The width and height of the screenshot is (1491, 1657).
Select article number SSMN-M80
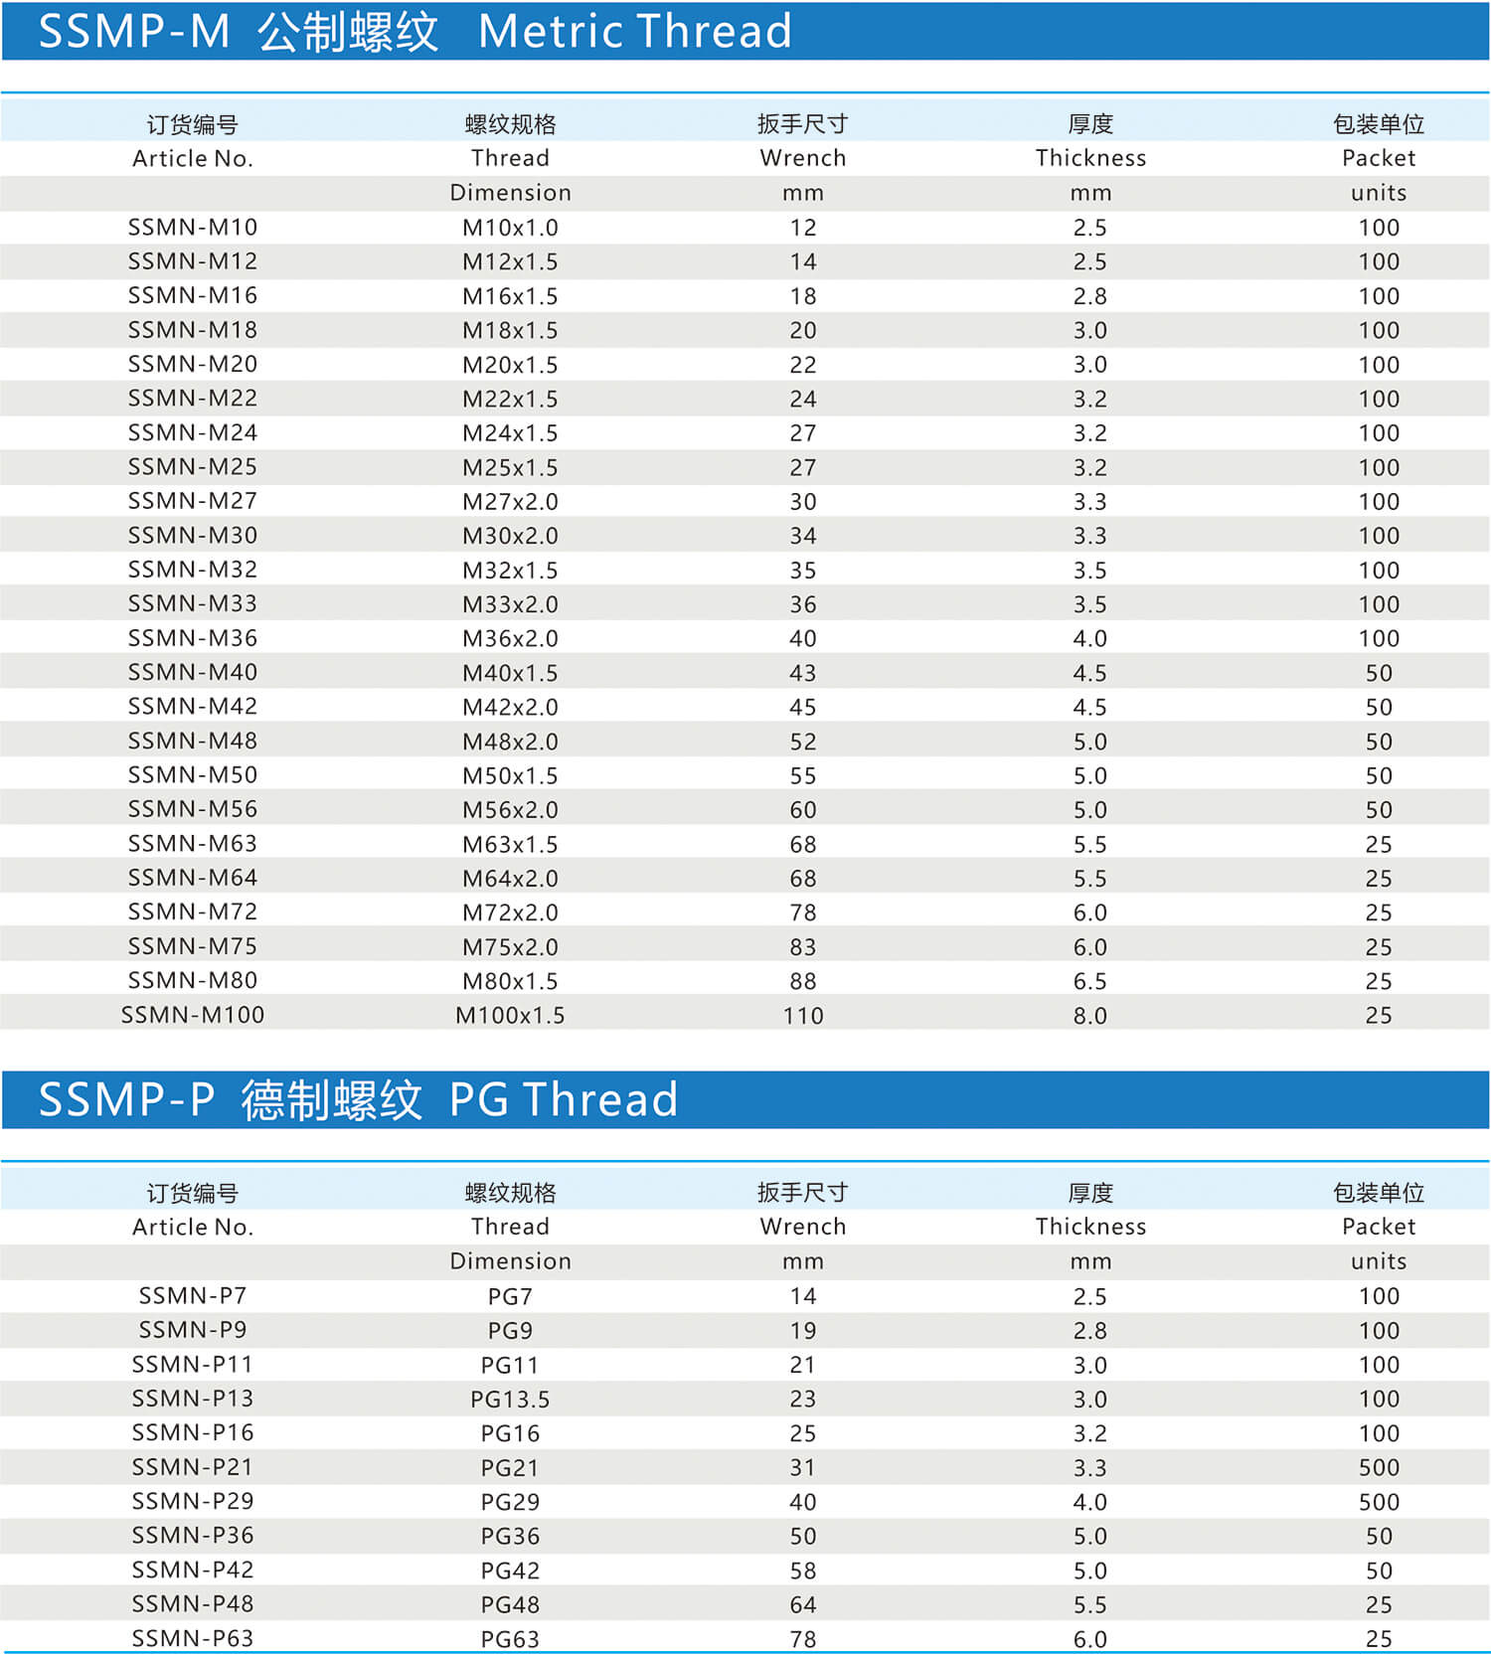click(193, 981)
